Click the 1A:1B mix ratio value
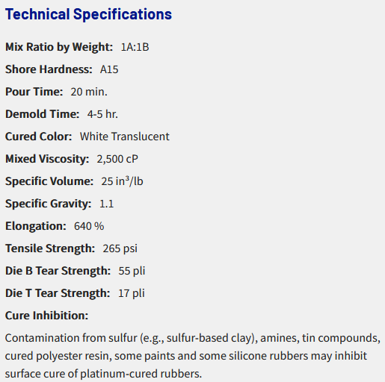The width and height of the screenshot is (385, 382). 135,47
